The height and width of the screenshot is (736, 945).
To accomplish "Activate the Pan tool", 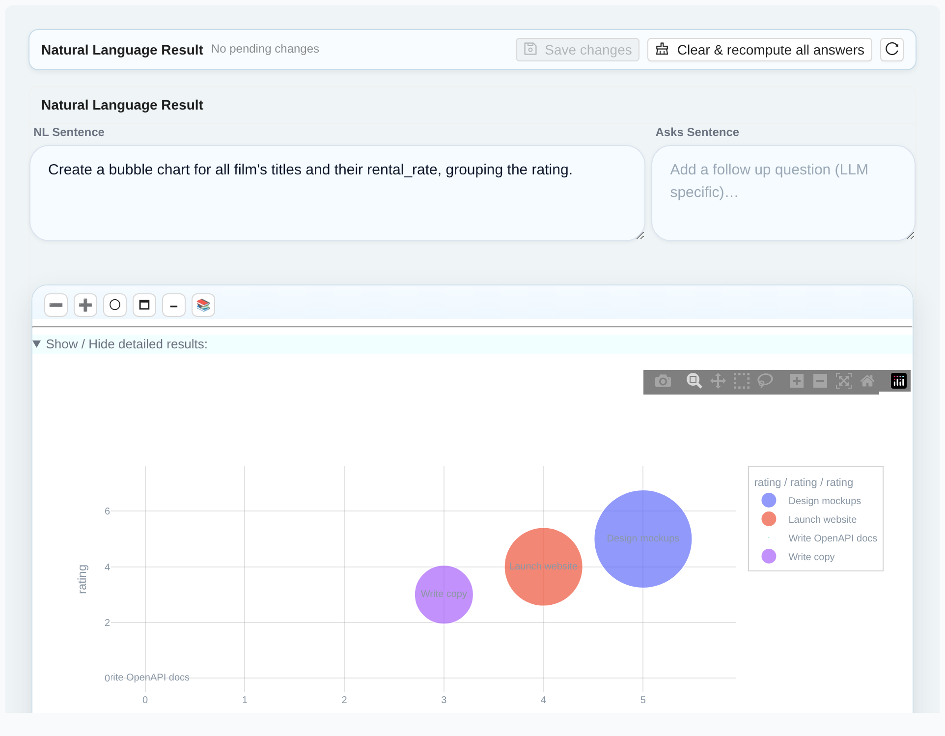I will [718, 381].
